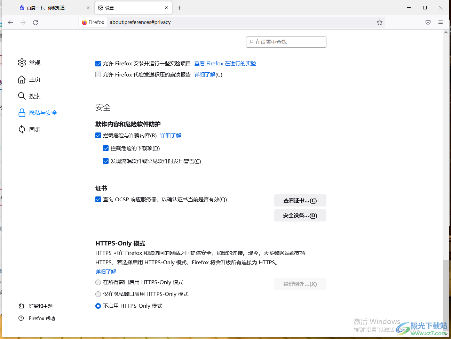Click the HTTPS-Only 模式 heading

click(120, 243)
